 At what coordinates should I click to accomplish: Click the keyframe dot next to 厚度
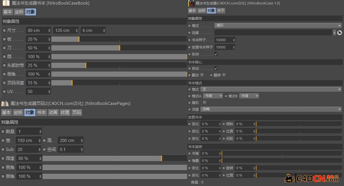pos(3,158)
